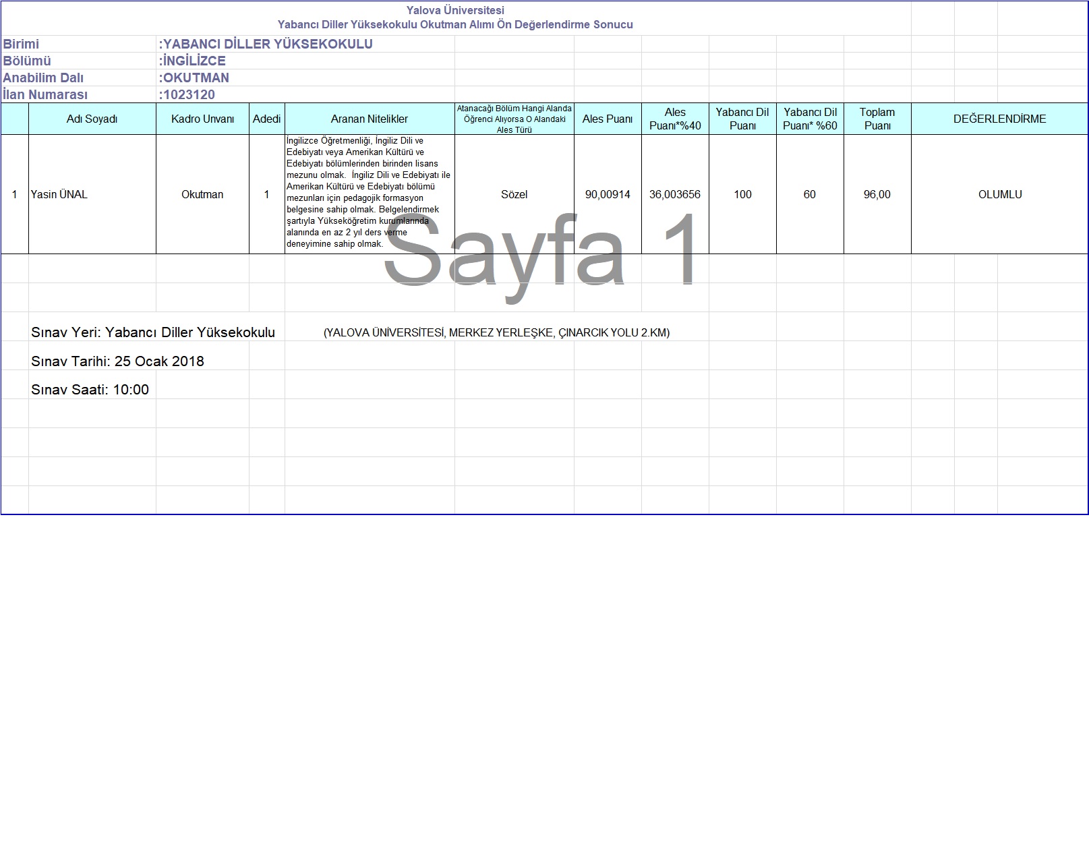
Task: Select the quantity '1' cell under Adedi
Action: pyautogui.click(x=267, y=194)
